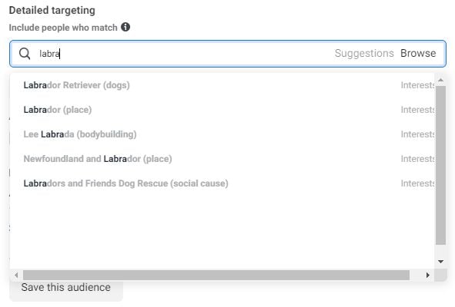The height and width of the screenshot is (307, 455).
Task: Click the scroll down arrow in suggestions list
Action: (440, 261)
